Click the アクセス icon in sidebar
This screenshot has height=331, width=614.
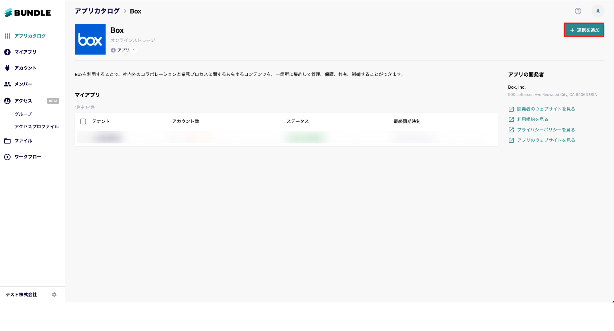7,101
